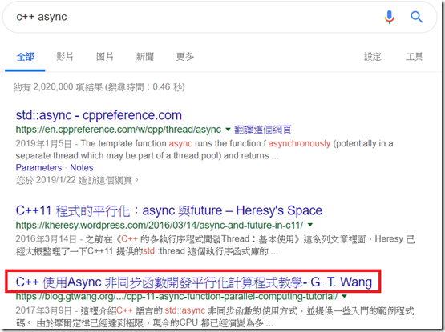Click the snippet starting 2016年3月14日
This screenshot has height=332, width=445.
point(215,245)
